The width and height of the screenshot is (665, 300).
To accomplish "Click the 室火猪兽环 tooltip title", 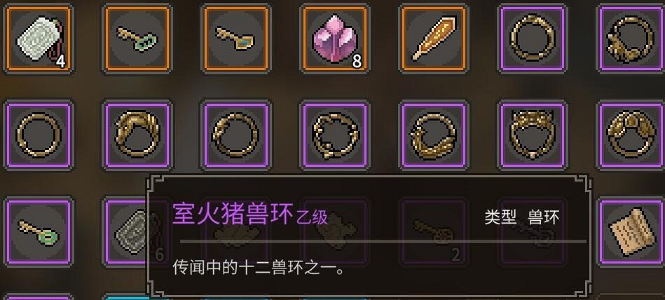I will pos(233,214).
